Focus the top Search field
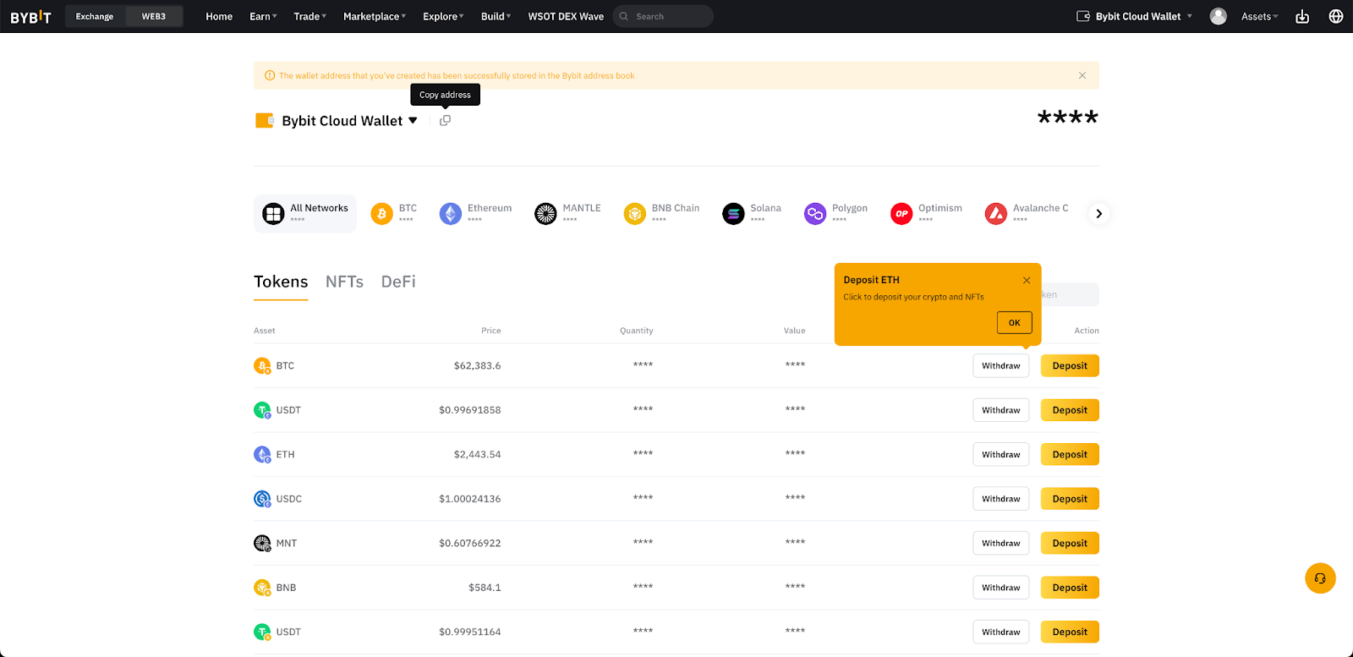The image size is (1353, 657). [x=663, y=16]
